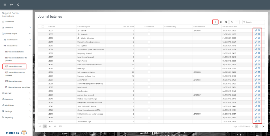The image size is (270, 136).
Task: Edit batch JB001 with the pencil icon
Action: click(256, 31)
